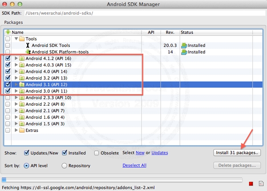Toggle the Installed show checkbox
This screenshot has width=267, height=191.
click(65, 153)
